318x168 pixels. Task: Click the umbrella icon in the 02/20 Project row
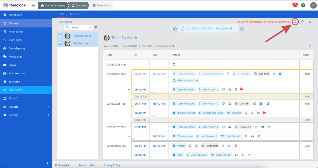click(x=236, y=146)
